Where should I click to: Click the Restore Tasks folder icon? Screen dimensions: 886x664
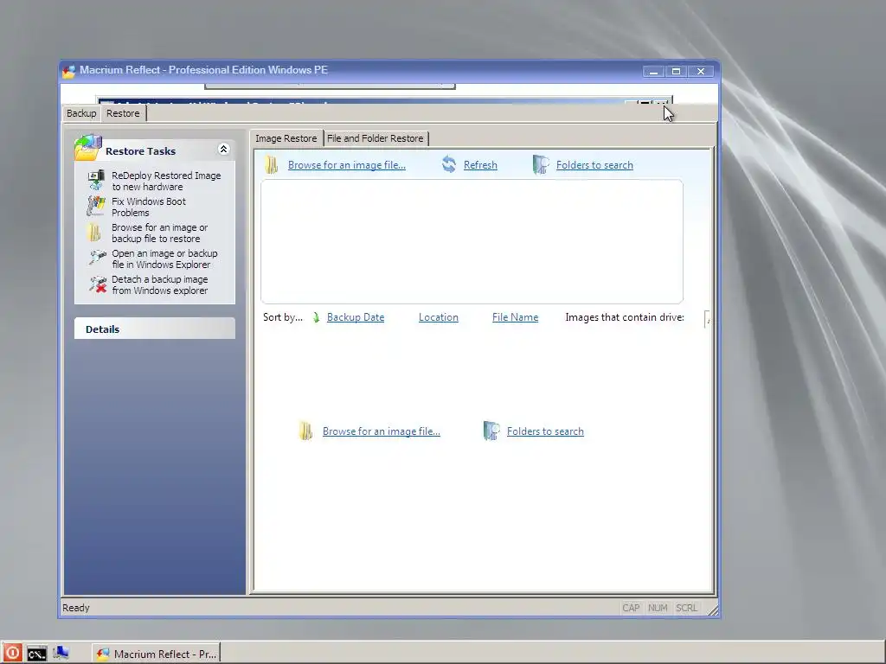click(x=88, y=147)
